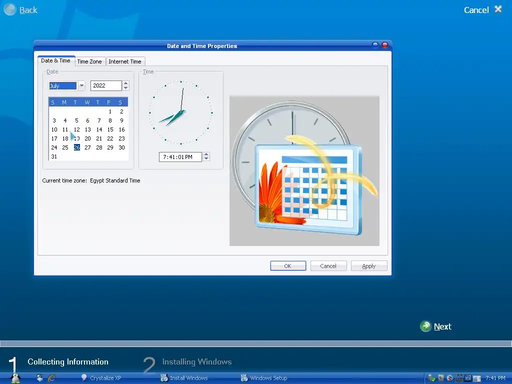Viewport: 512px width, 384px height.
Task: Click the green Next arrow icon
Action: coord(425,326)
